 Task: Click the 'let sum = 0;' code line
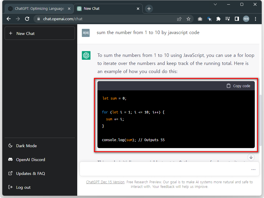(x=114, y=98)
